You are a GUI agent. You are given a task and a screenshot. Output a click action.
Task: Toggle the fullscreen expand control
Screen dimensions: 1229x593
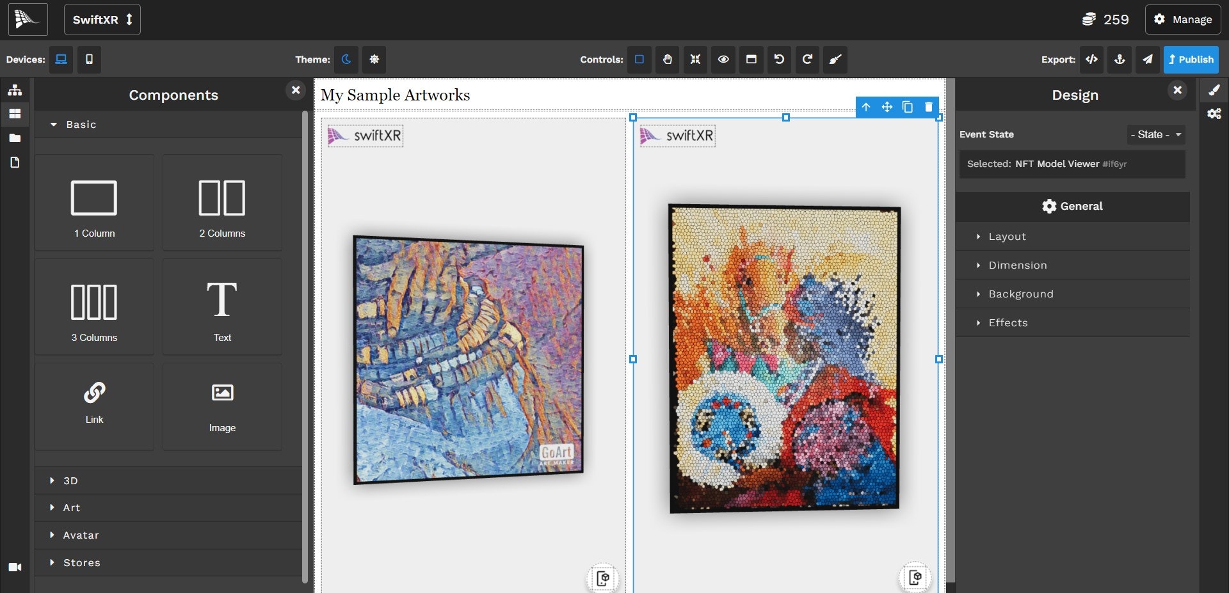click(696, 59)
